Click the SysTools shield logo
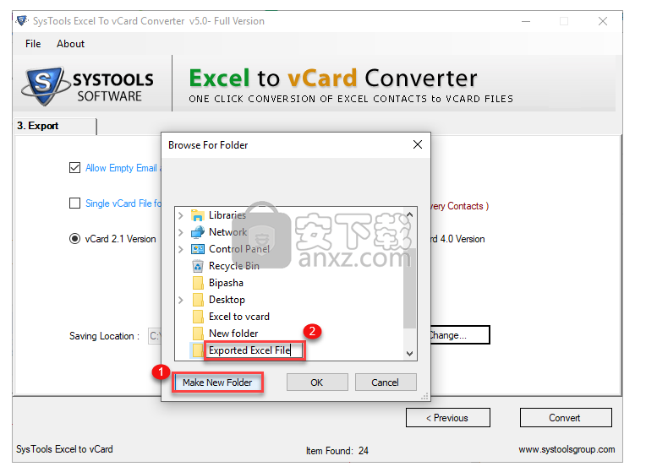 [x=44, y=85]
